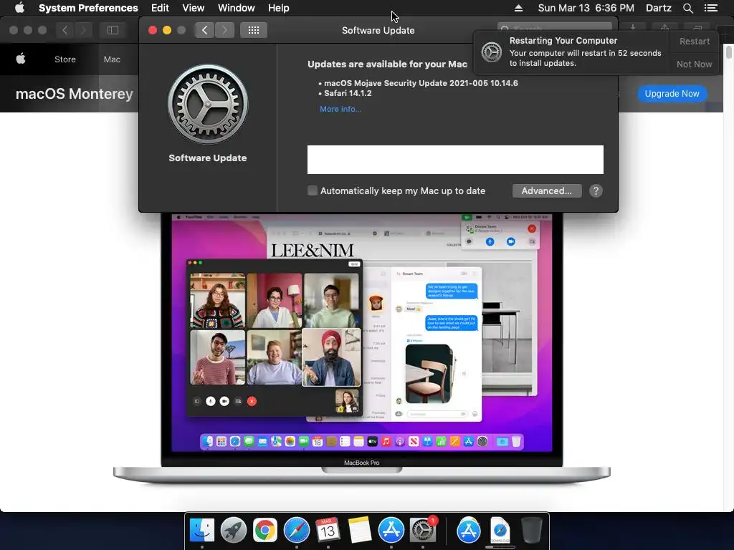734x550 pixels.
Task: Open Applications folder stack in Dock
Action: (469, 531)
